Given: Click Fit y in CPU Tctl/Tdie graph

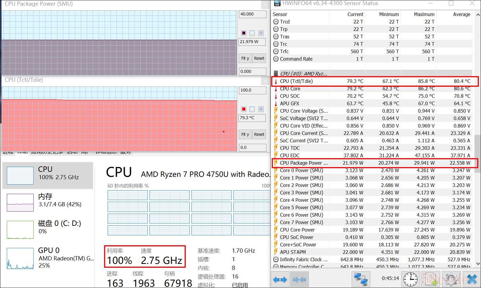Looking at the screenshot, I should [245, 134].
